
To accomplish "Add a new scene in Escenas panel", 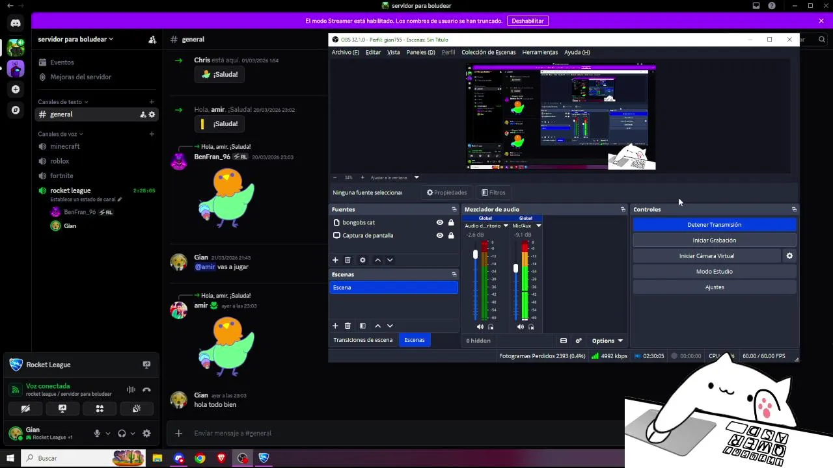I will tap(335, 326).
